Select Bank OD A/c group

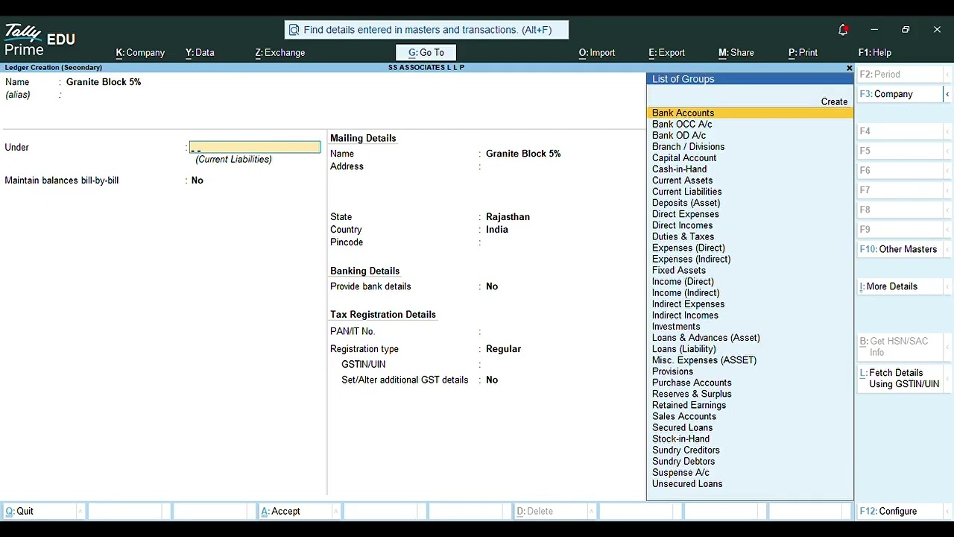tap(750, 136)
